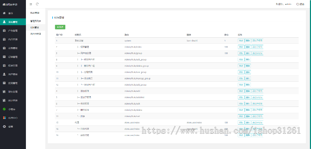Click 删除 in the ID 15 row
The image size is (311, 149).
coord(247,122)
